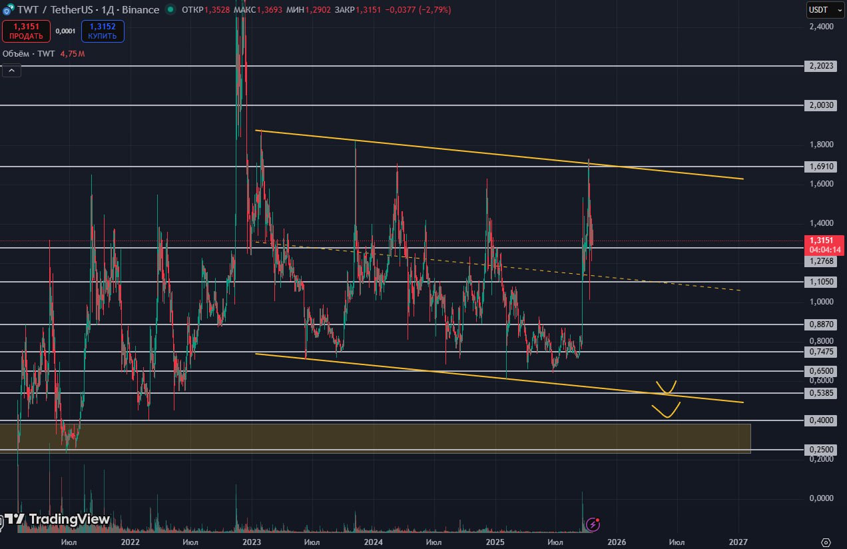
Task: Open the purple lightning news event icon
Action: (x=591, y=524)
